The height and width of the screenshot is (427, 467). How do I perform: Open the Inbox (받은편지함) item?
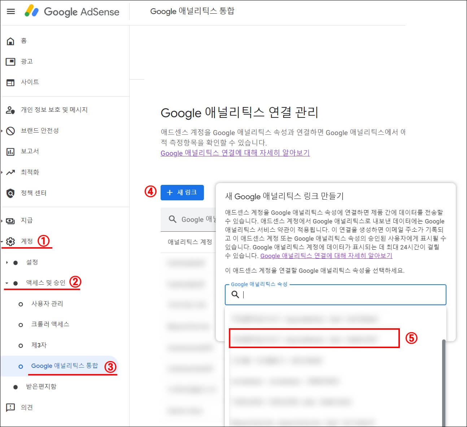[x=41, y=387]
